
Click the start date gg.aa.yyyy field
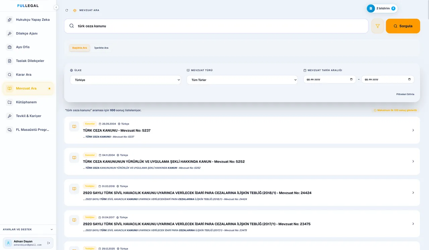tap(329, 79)
